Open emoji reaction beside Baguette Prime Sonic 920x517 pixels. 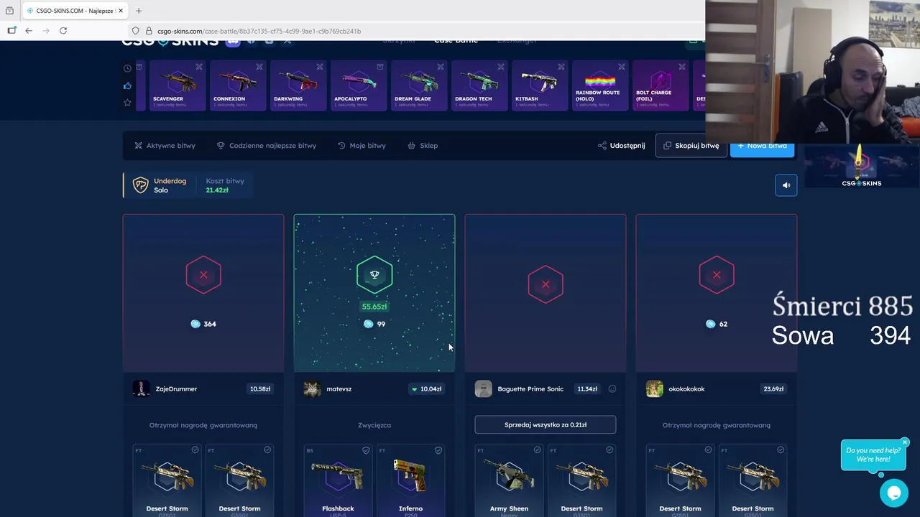pyautogui.click(x=612, y=388)
